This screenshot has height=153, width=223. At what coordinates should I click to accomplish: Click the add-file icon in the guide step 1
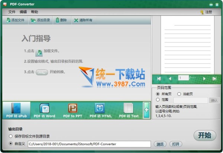pyautogui.click(x=39, y=53)
